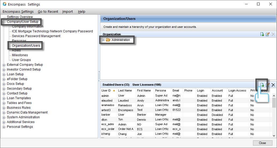Expand Dynamic Data Management node

(x=4, y=113)
